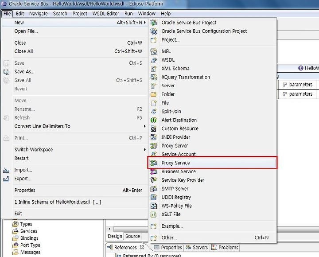Open the Search menu
The height and width of the screenshot is (257, 319).
[x=60, y=14]
